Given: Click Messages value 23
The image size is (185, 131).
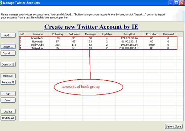Looking at the screenshot, I should (x=91, y=41).
